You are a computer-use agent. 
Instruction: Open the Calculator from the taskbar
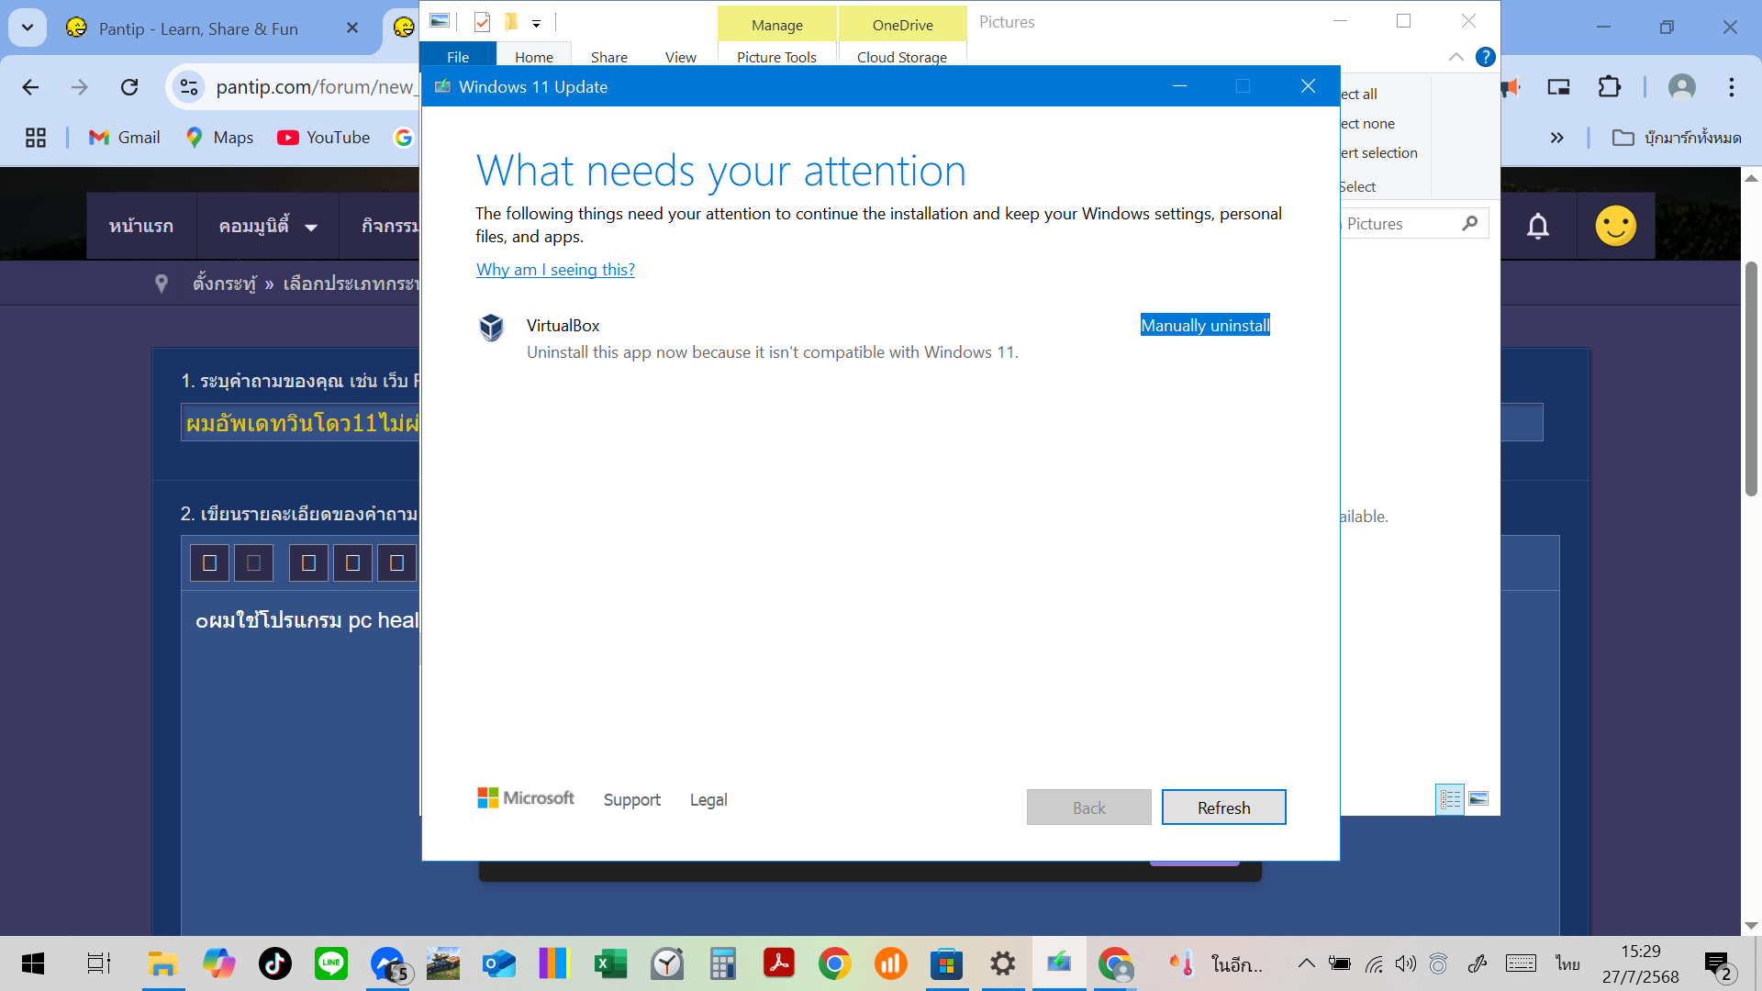pyautogui.click(x=723, y=963)
